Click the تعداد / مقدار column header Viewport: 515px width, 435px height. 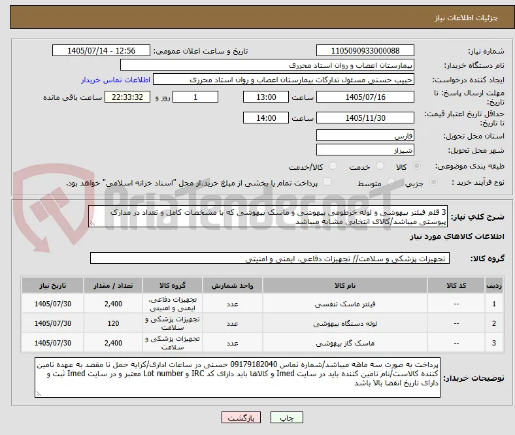[113, 285]
